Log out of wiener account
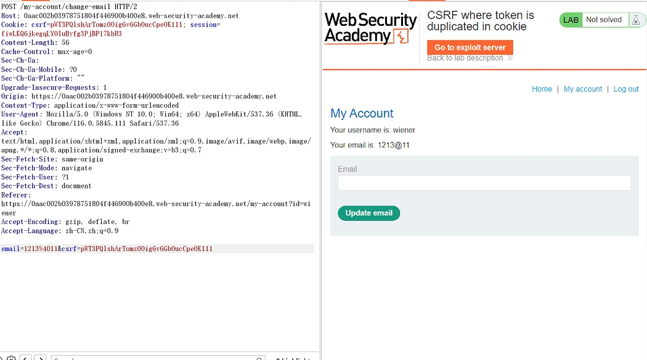647x360 pixels. point(626,89)
